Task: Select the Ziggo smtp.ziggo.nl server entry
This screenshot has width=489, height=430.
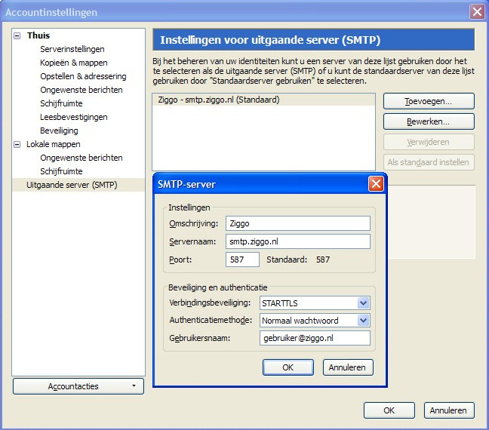Action: point(219,100)
